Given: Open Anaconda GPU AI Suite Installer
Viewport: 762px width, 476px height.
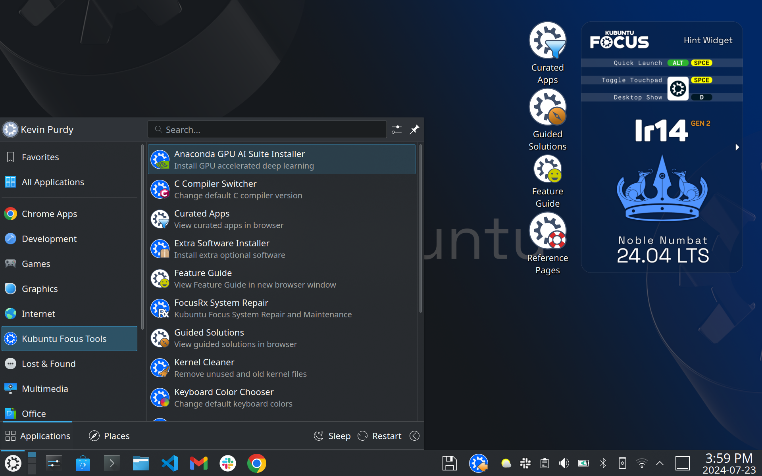Looking at the screenshot, I should 281,159.
